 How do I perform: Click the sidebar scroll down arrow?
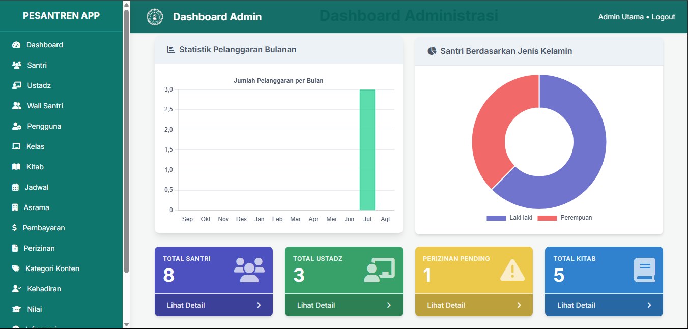click(126, 324)
